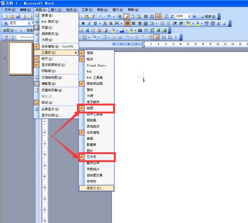Click the Underline formatting icon

(95, 23)
